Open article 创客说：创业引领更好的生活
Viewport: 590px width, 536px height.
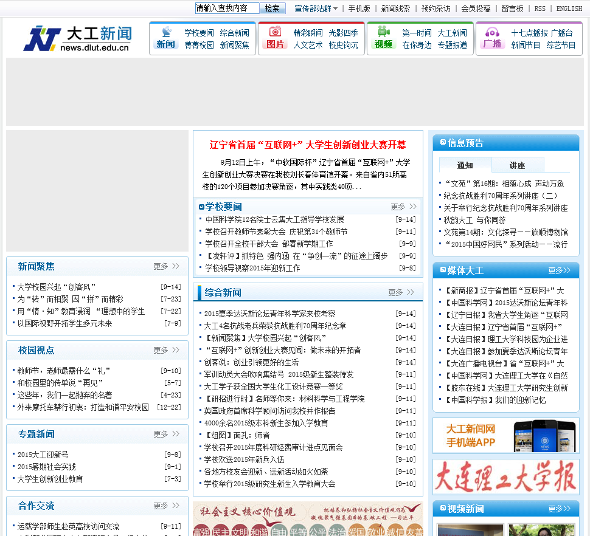pos(251,362)
